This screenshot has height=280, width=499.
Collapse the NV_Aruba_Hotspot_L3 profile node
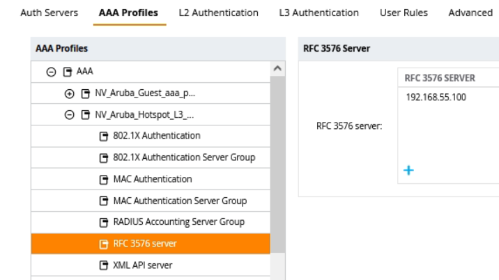coord(68,114)
